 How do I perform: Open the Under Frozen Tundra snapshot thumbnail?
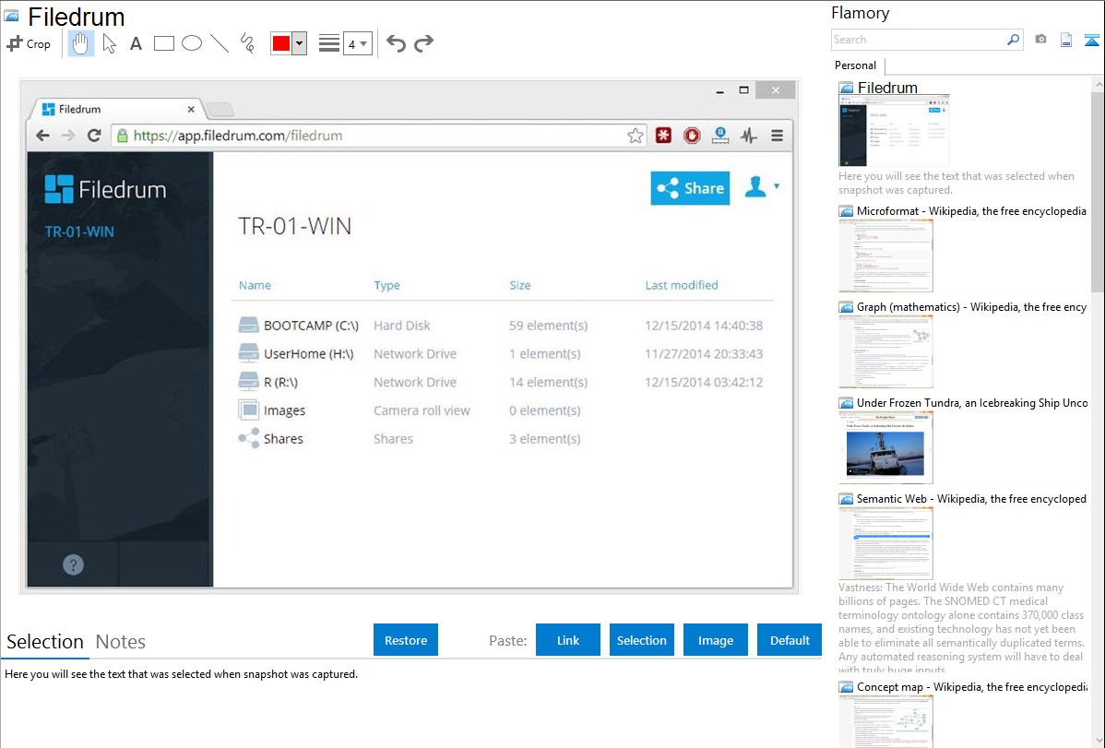point(885,447)
